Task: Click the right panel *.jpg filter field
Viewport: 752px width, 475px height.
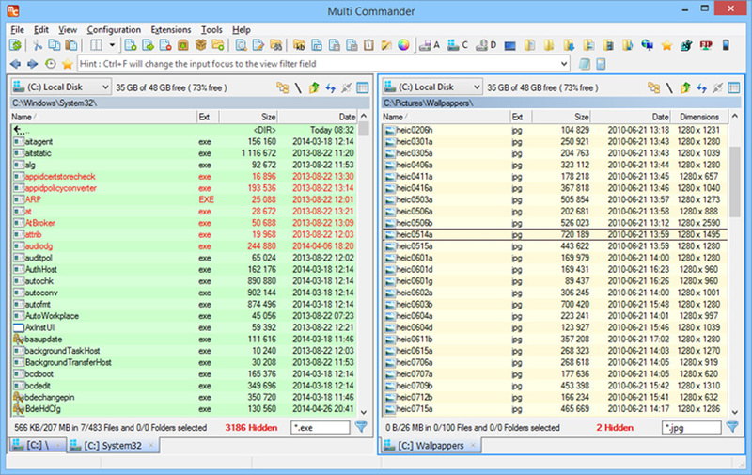Action: coord(692,427)
